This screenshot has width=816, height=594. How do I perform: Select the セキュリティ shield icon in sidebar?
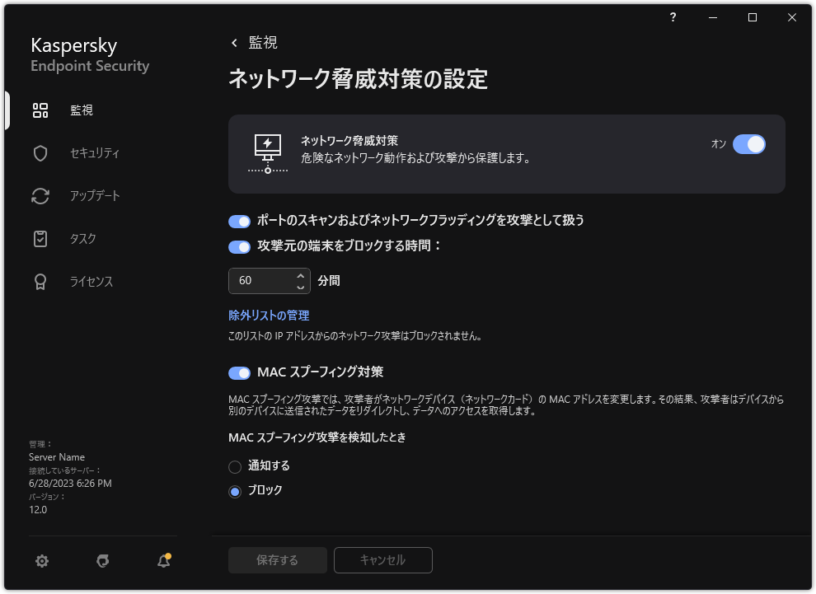pos(40,152)
